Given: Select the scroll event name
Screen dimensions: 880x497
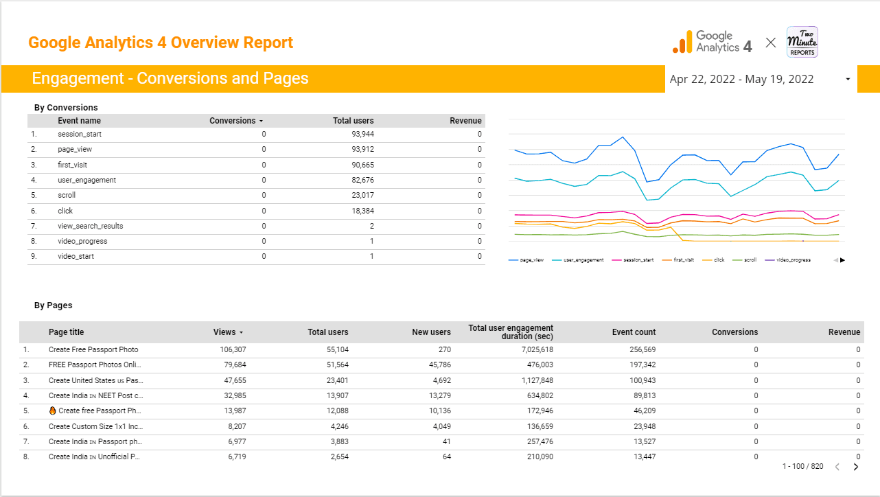Looking at the screenshot, I should 67,196.
